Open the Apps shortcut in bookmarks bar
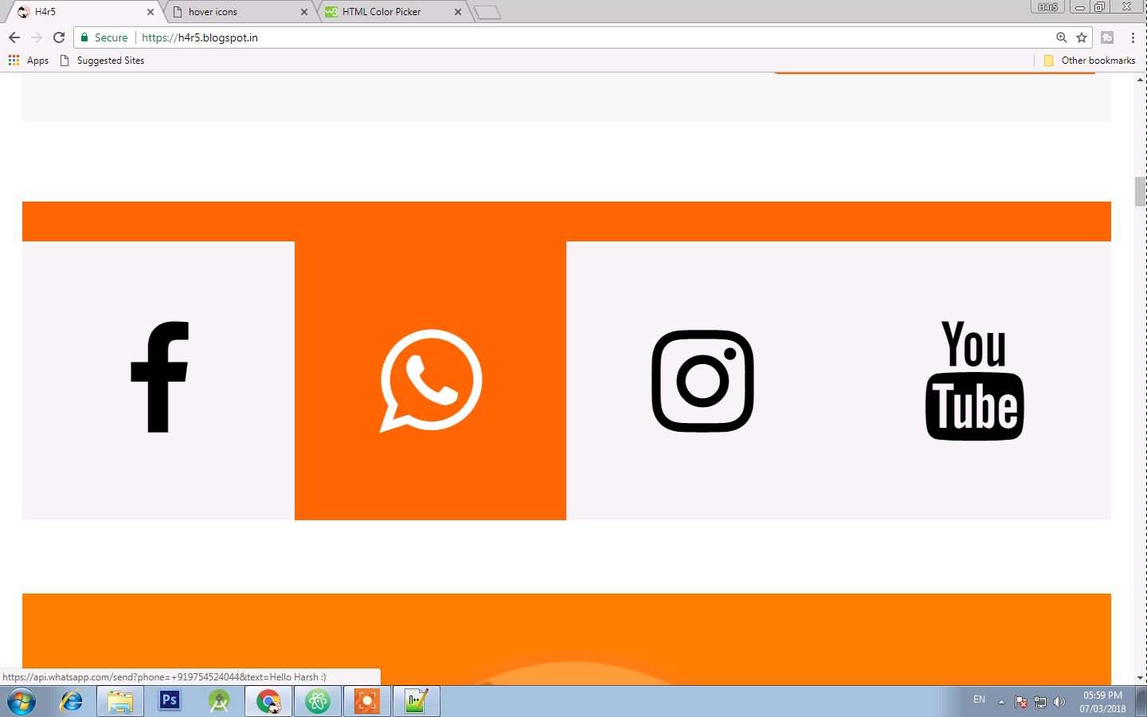This screenshot has height=717, width=1147. click(x=29, y=61)
